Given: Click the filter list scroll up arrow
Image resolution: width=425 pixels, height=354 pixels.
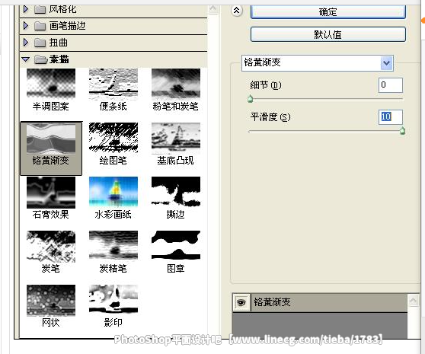Looking at the screenshot, I should 213,8.
